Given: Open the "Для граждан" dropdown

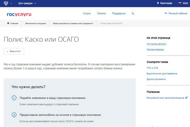Looking at the screenshot, I should click(x=27, y=3).
